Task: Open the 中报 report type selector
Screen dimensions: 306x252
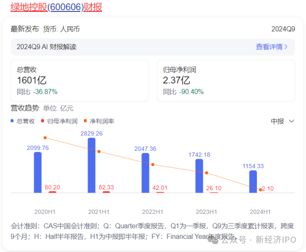Action: click(282, 121)
